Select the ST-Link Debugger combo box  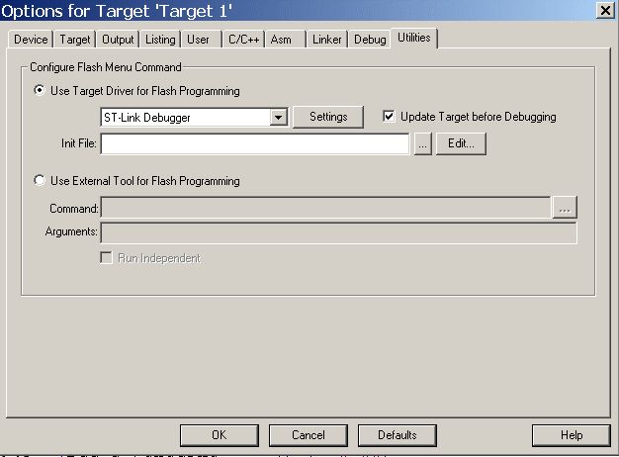pos(194,118)
